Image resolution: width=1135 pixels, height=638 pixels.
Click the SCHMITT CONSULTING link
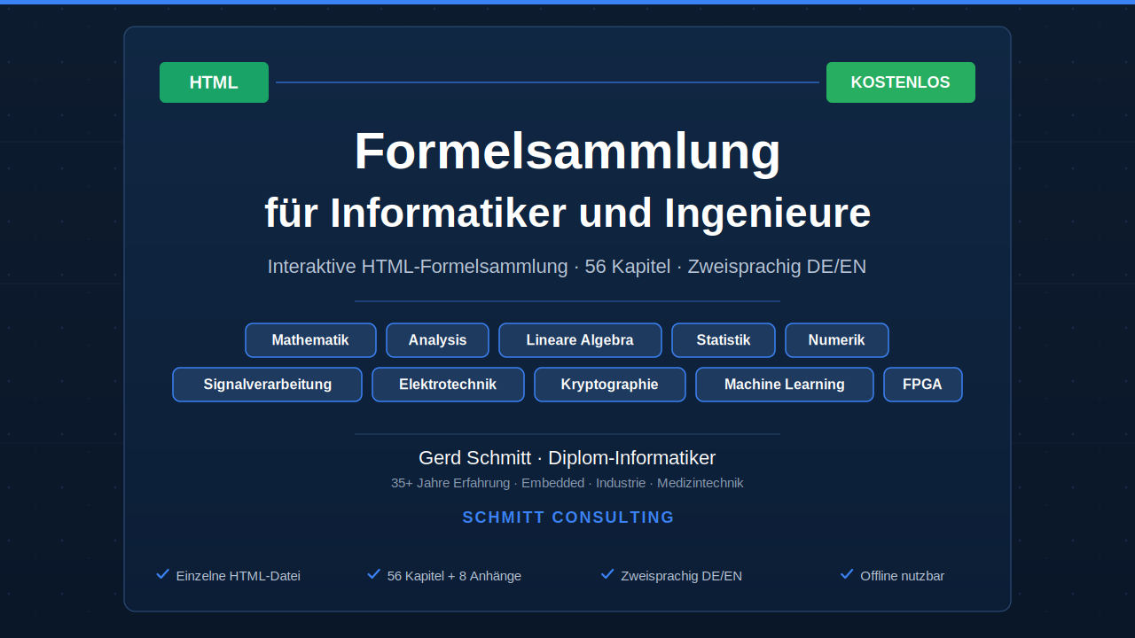click(x=567, y=517)
